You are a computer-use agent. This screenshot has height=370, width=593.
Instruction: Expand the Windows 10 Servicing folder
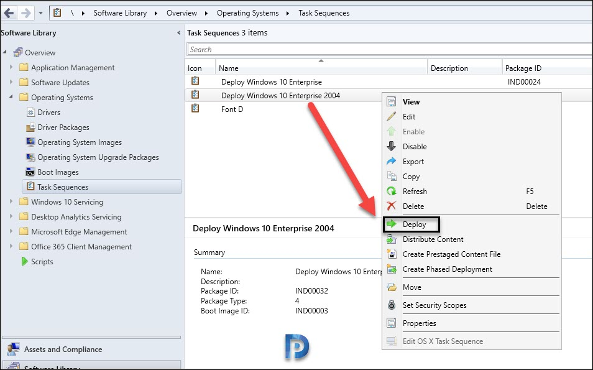pyautogui.click(x=11, y=201)
